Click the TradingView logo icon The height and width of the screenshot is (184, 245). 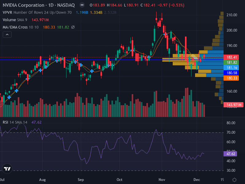click(x=7, y=169)
